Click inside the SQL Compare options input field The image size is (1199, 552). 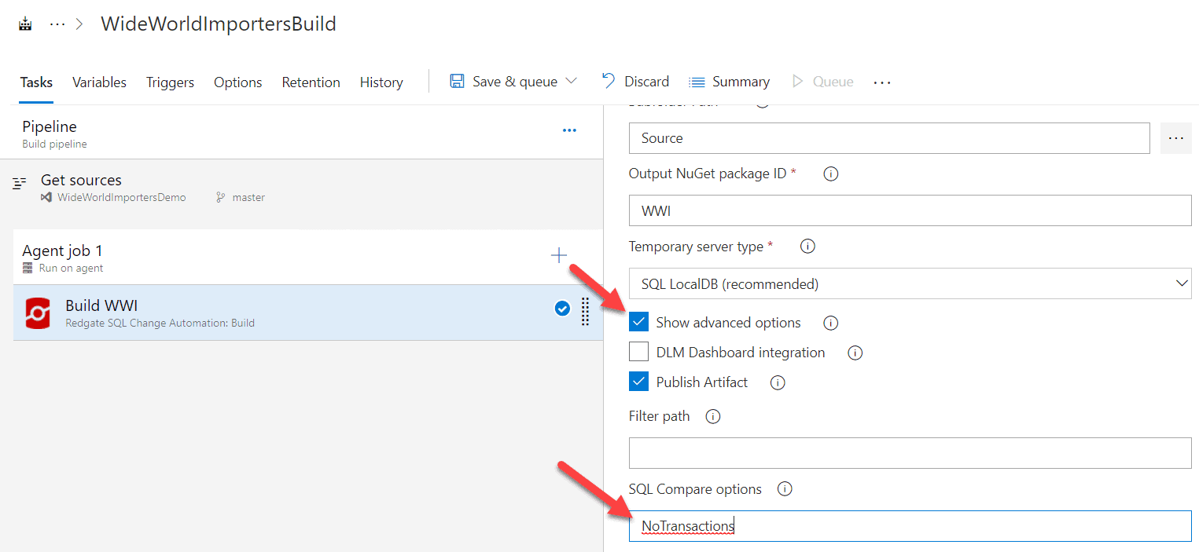[865, 525]
